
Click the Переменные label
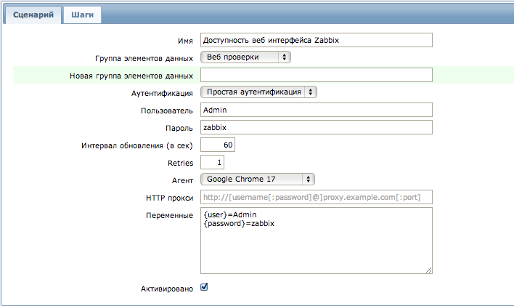click(x=169, y=215)
